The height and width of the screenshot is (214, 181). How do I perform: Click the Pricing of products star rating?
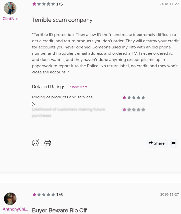[134, 97]
